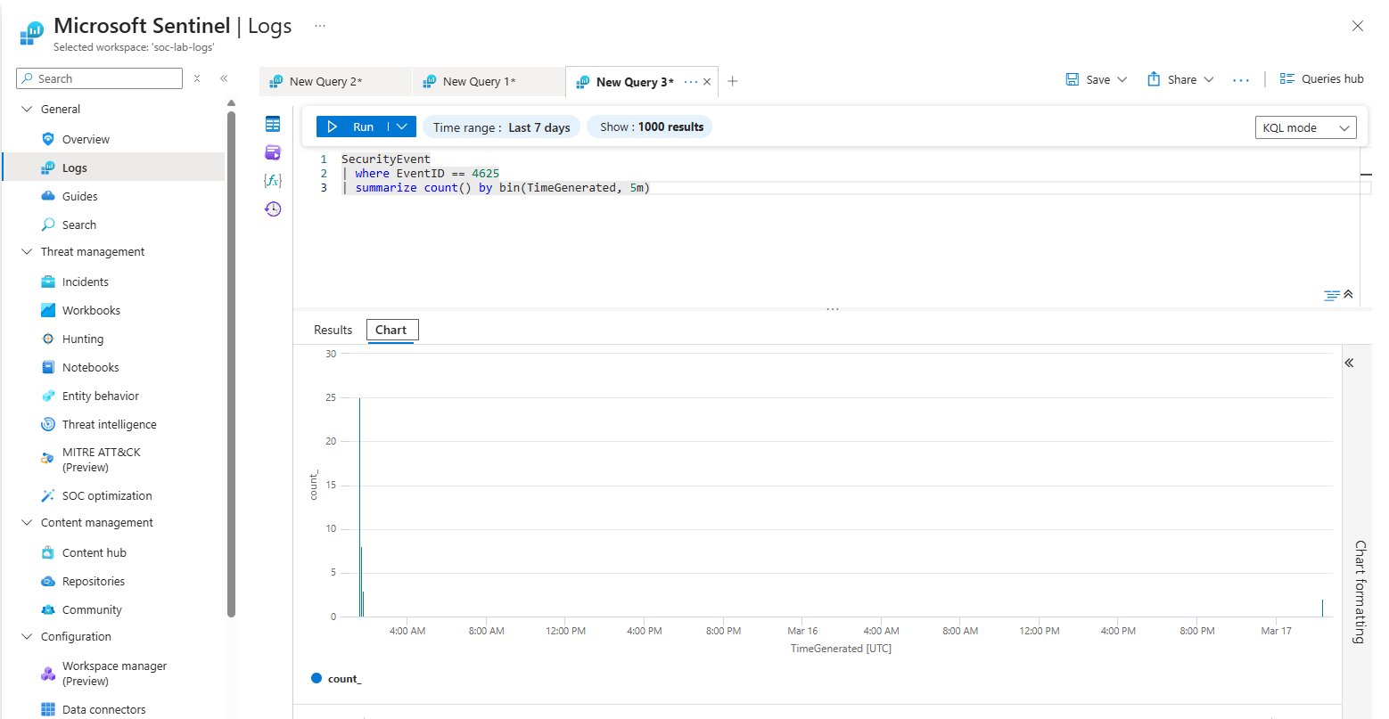Open the Save dropdown chevron
The height and width of the screenshot is (719, 1389).
point(1122,79)
